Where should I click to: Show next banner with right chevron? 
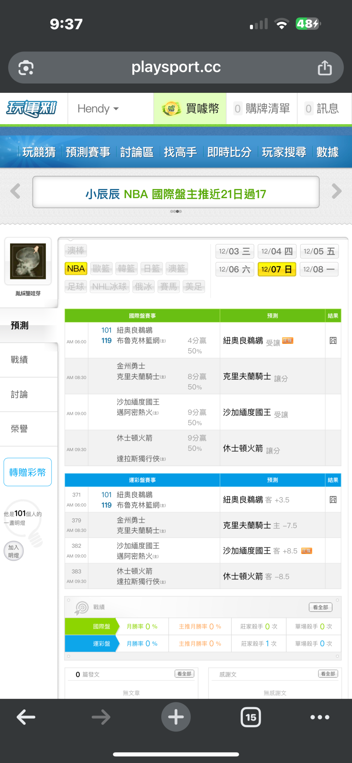click(336, 191)
